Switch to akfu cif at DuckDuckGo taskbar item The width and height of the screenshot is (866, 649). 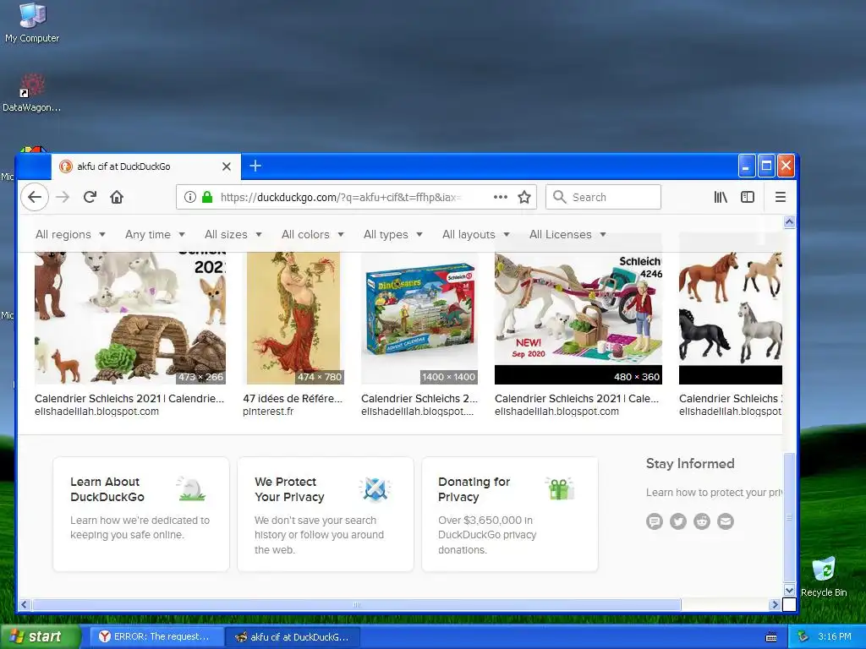(x=293, y=636)
